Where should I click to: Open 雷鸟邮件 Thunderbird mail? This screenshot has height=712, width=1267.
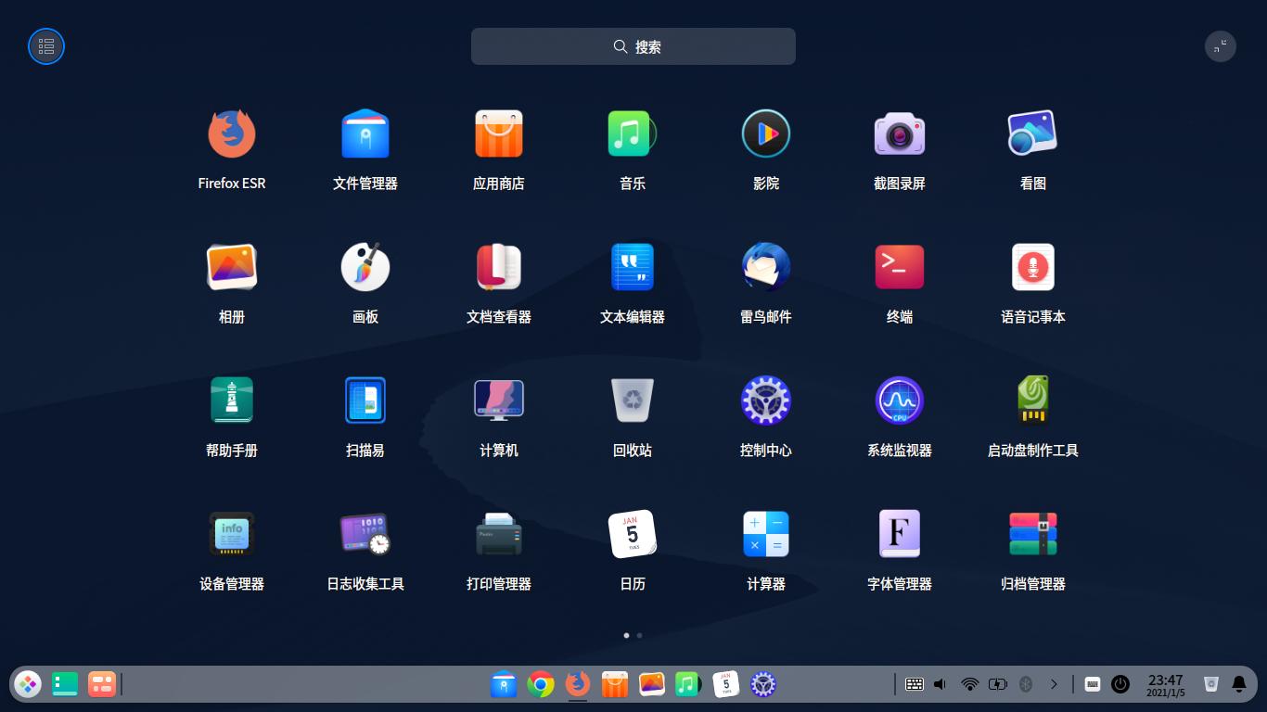tap(766, 268)
